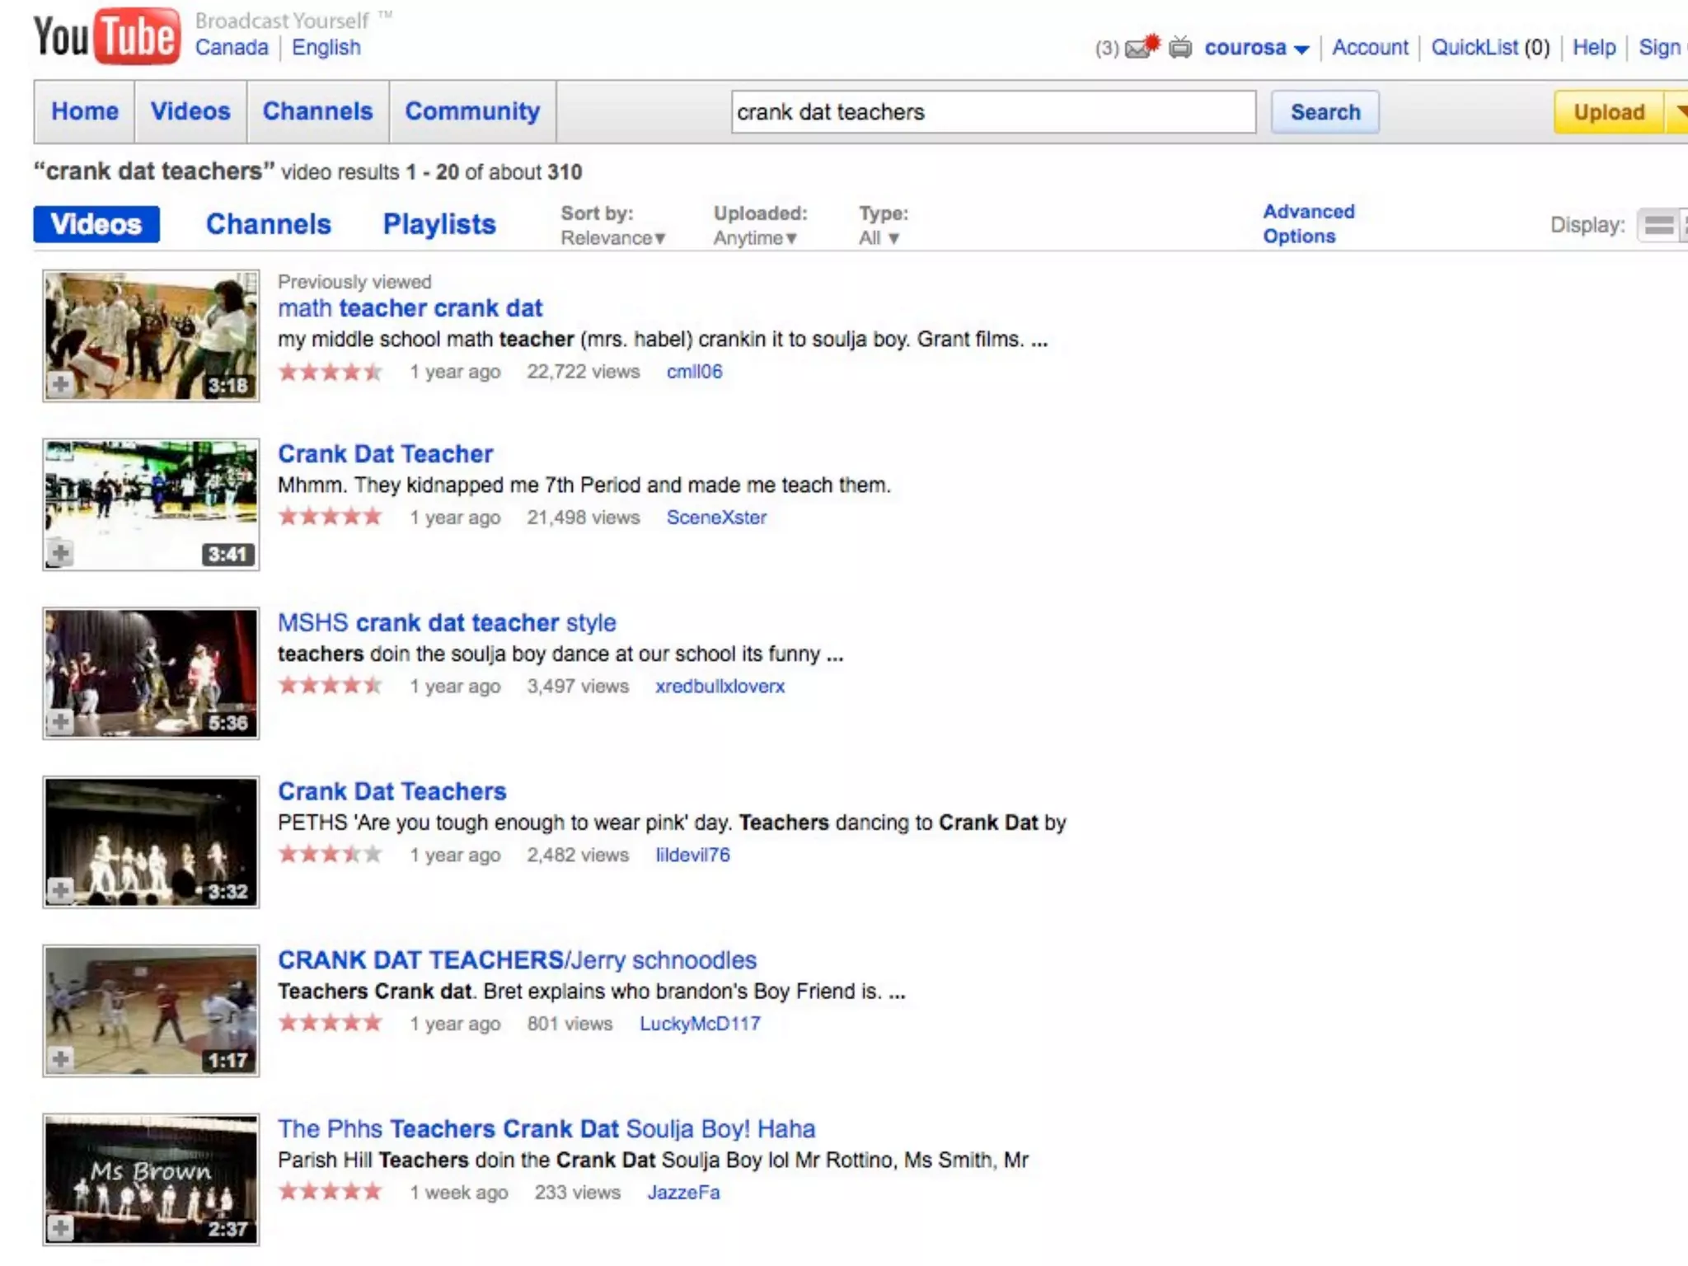Switch to the Playlists results tab
This screenshot has width=1688, height=1266.
click(x=439, y=224)
